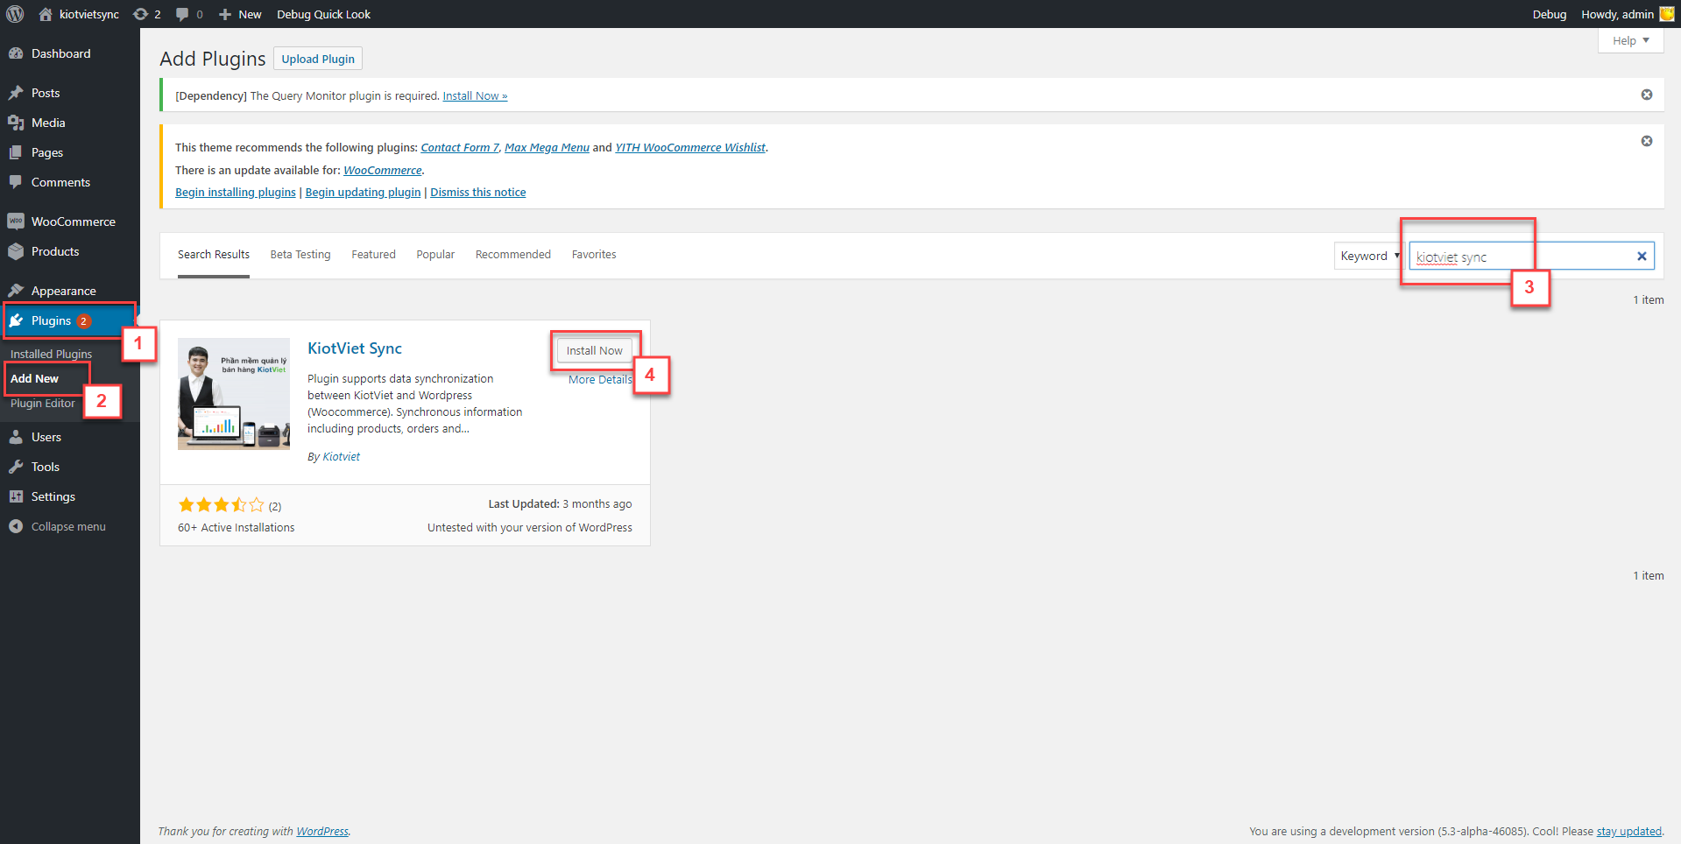Open WooCommerce update link in notice
The image size is (1681, 844).
coord(383,170)
